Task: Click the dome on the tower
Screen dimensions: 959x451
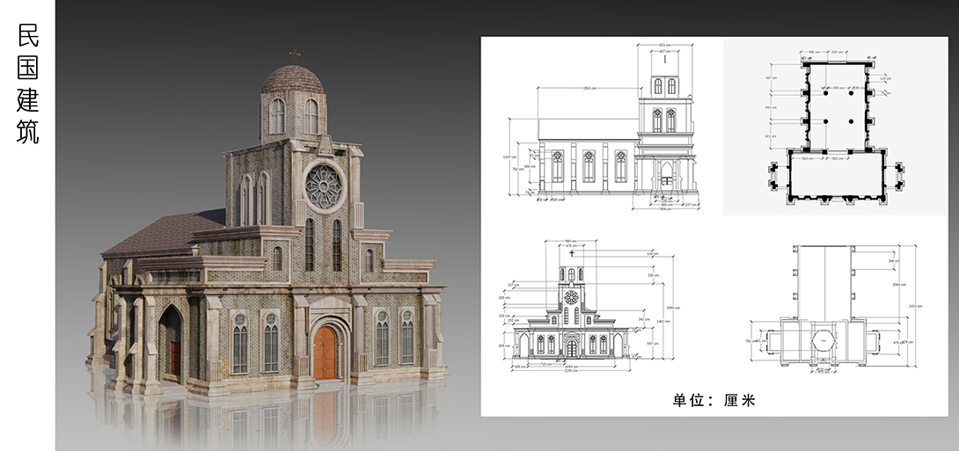Action: (x=293, y=79)
